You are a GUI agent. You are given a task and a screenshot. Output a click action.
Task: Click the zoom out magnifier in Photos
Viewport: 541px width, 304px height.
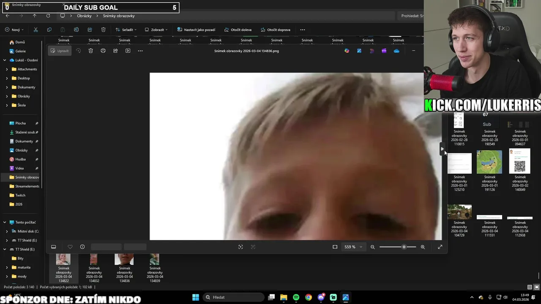(x=372, y=247)
